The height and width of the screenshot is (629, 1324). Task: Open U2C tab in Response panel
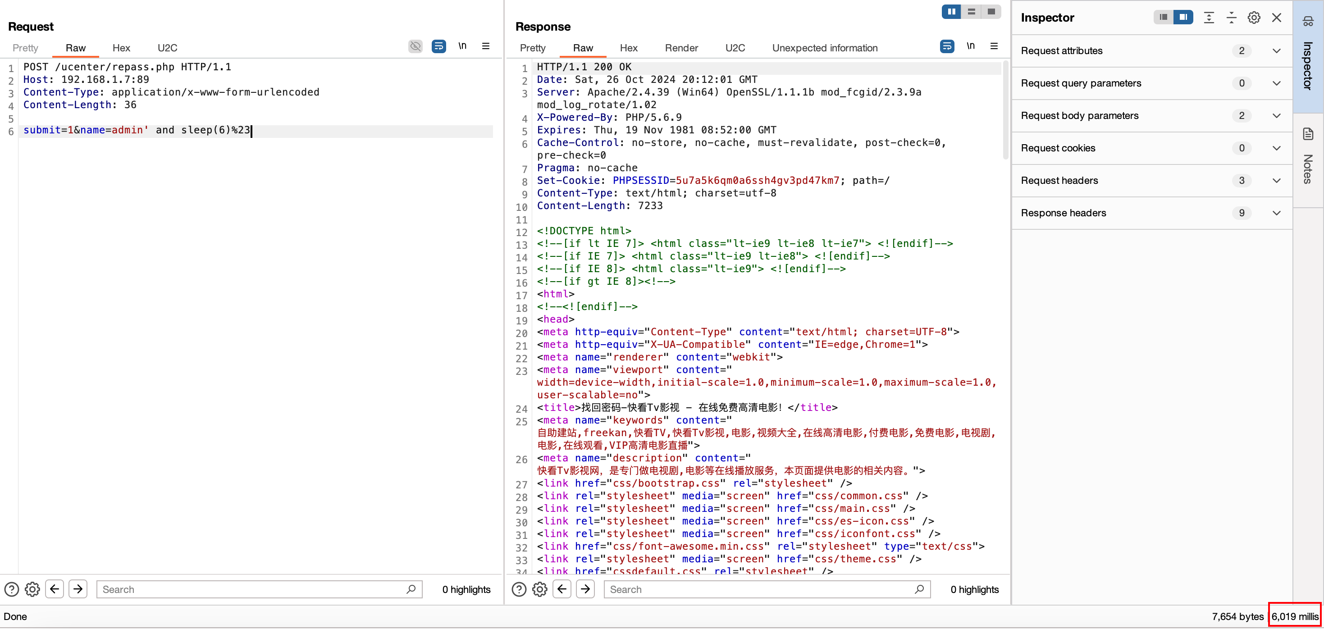click(735, 48)
